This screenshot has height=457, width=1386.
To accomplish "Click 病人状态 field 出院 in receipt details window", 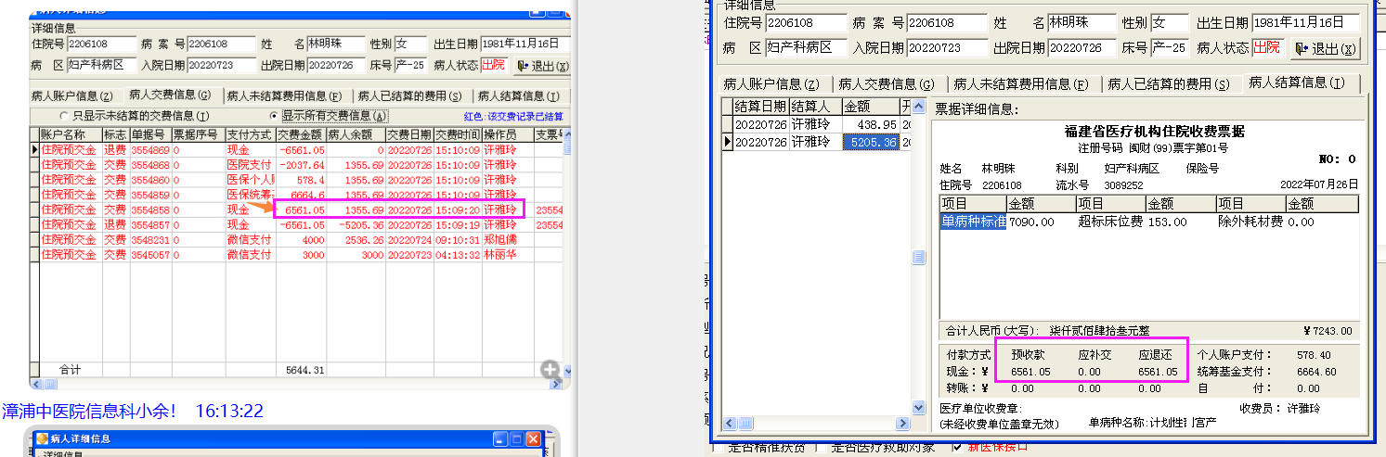I will pyautogui.click(x=1266, y=48).
